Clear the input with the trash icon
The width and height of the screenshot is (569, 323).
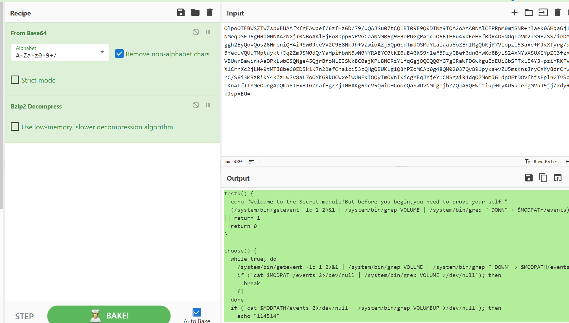coord(557,13)
